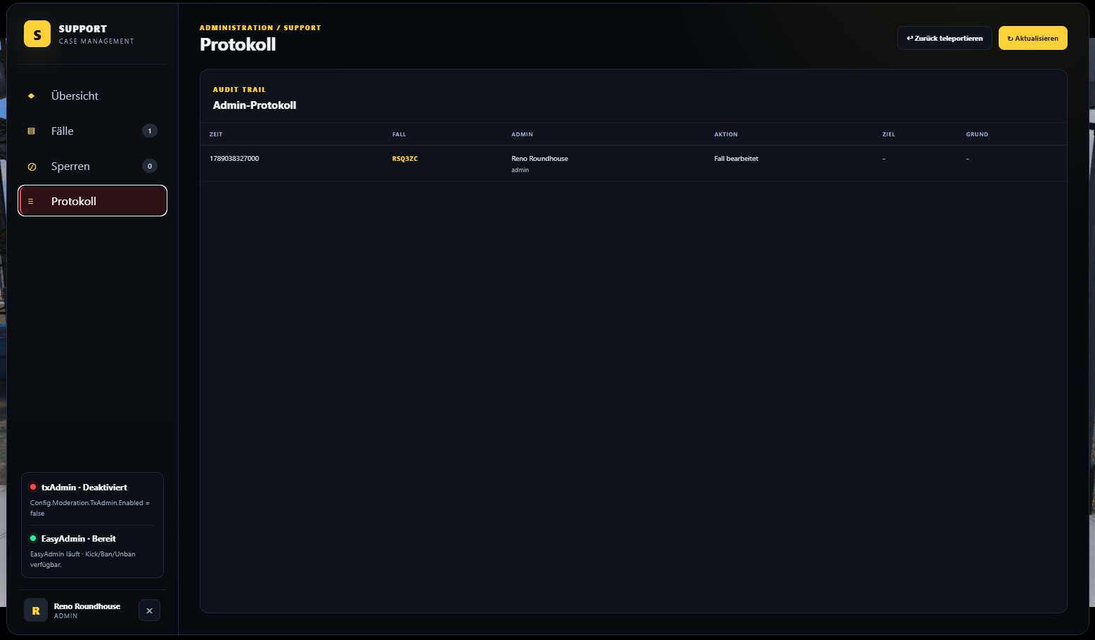Open the Übersicht page
The image size is (1095, 640).
pyautogui.click(x=92, y=96)
